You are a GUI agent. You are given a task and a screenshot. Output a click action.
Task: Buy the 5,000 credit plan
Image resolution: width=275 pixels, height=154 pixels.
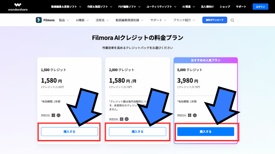pos(206,131)
